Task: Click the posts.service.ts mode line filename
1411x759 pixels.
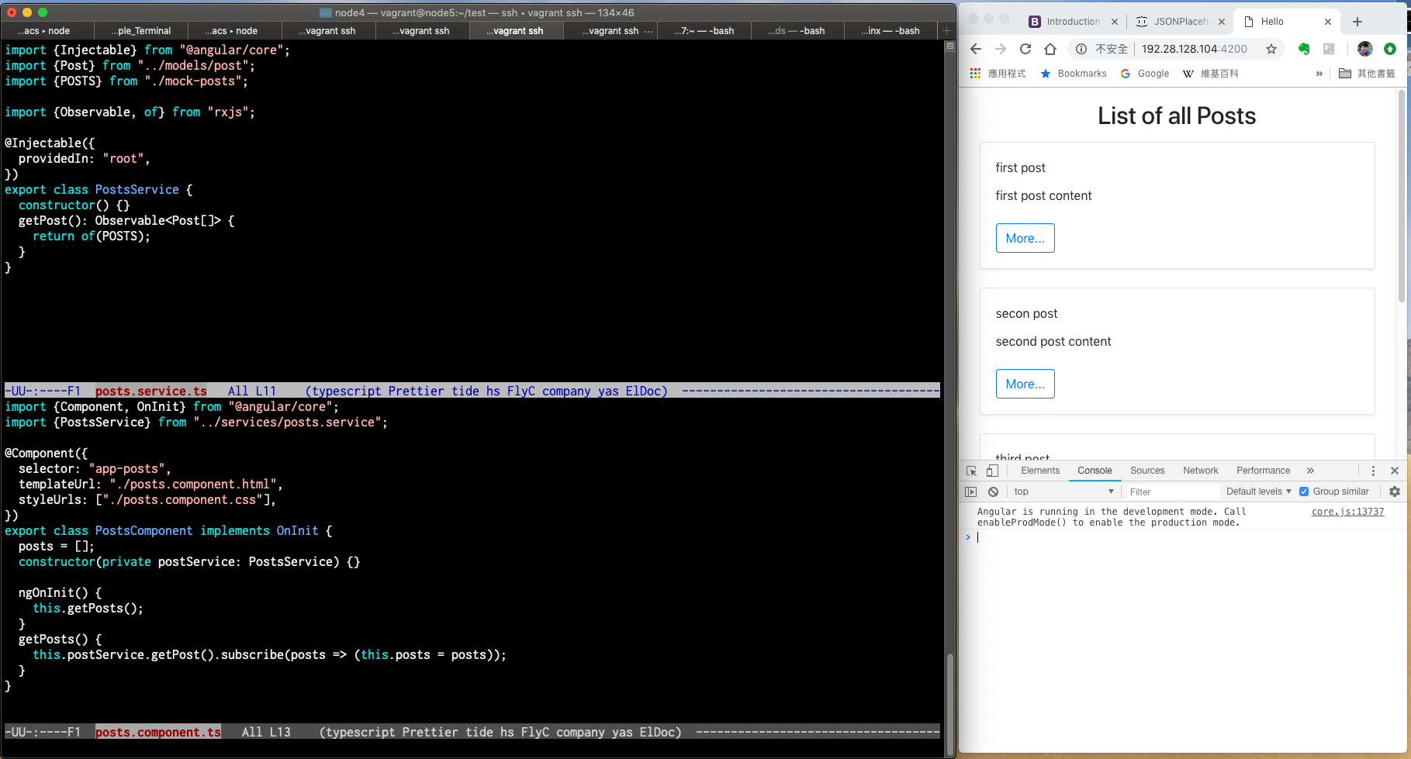Action: tap(151, 392)
